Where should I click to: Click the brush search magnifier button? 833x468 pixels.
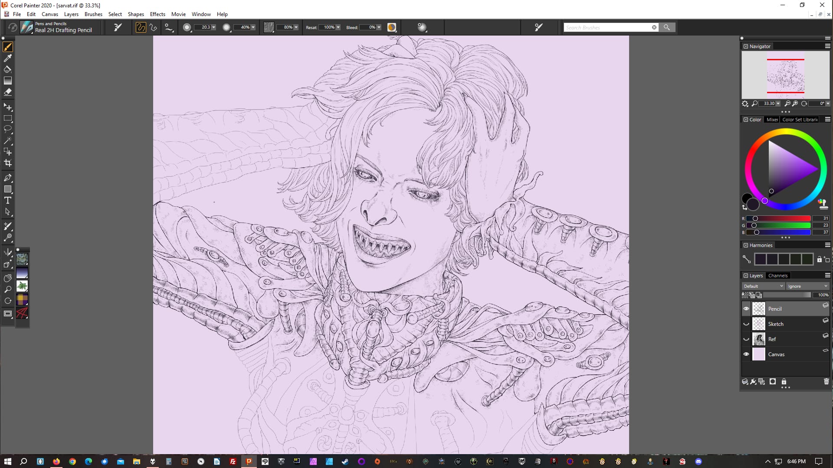(x=667, y=27)
